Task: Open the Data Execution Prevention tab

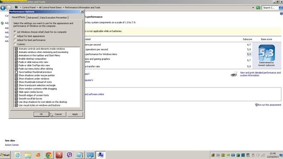Action: coord(54,18)
